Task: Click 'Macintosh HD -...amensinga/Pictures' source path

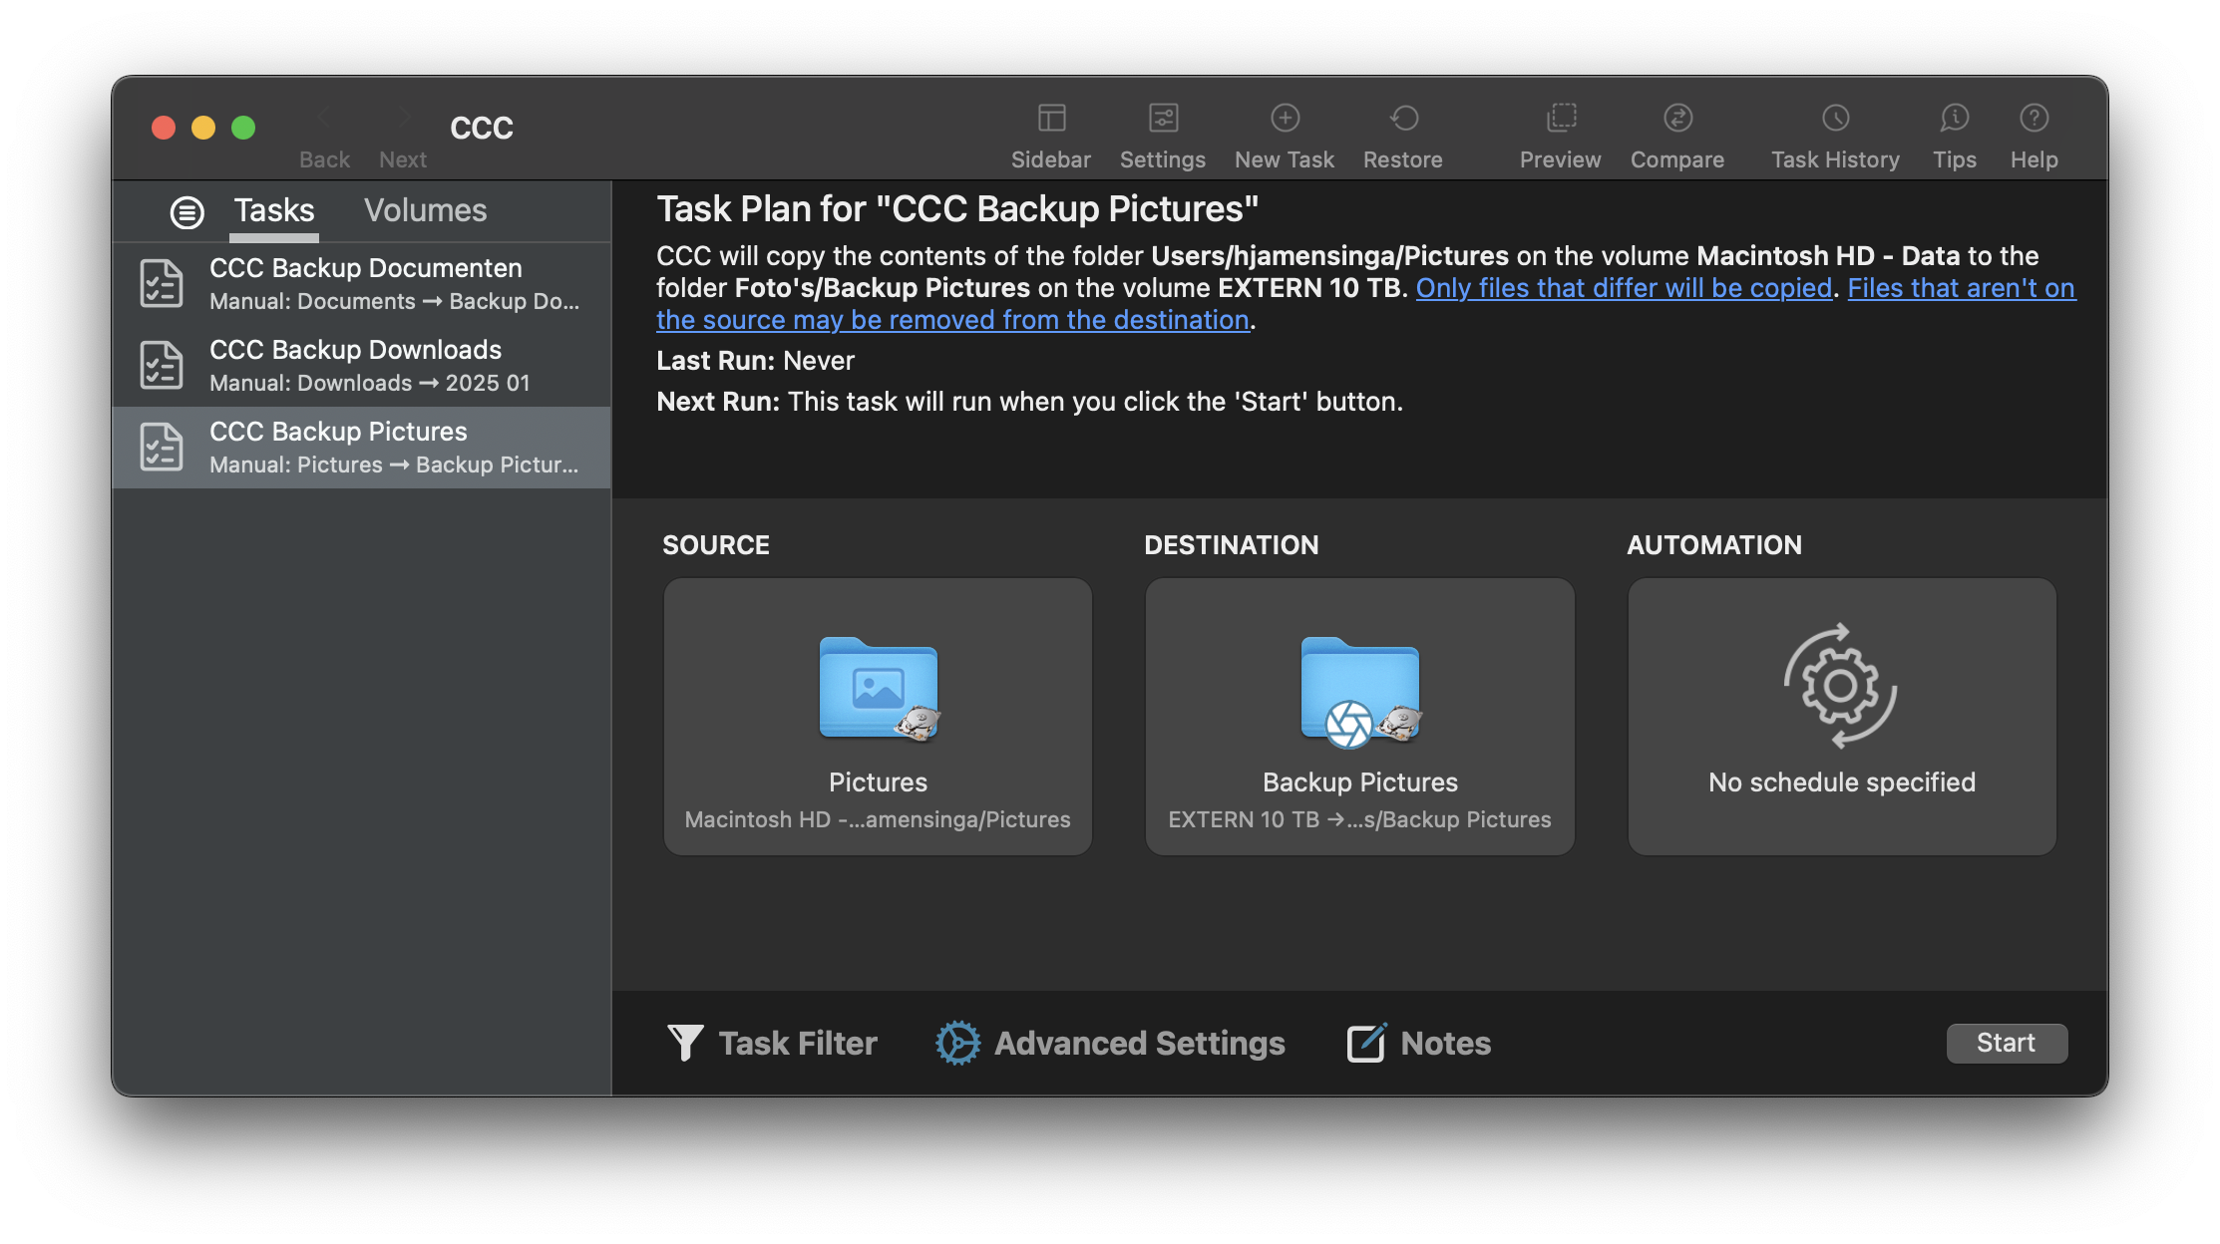Action: tap(878, 819)
